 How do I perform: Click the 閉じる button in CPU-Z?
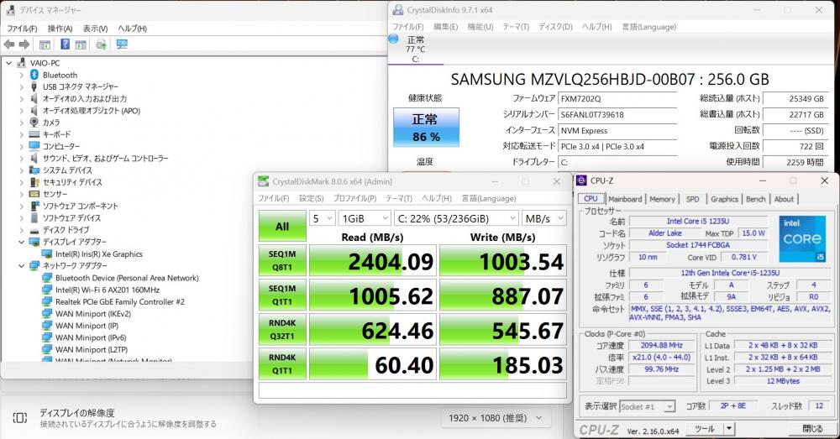[812, 429]
